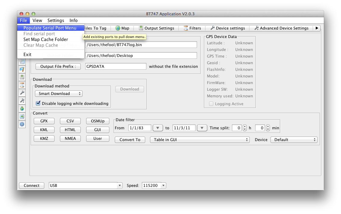Open the Speed 115200 dropdown arrow
The width and height of the screenshot is (341, 214).
click(x=163, y=185)
